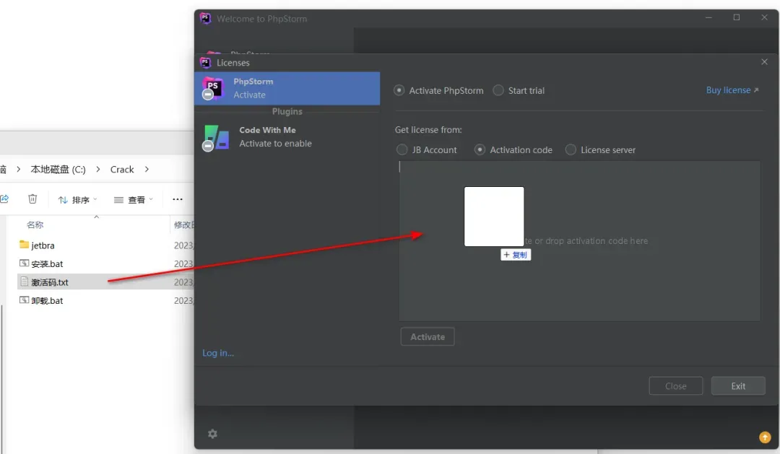Screen dimensions: 780x454
Task: Close the Licenses dialog with X
Action: click(764, 61)
